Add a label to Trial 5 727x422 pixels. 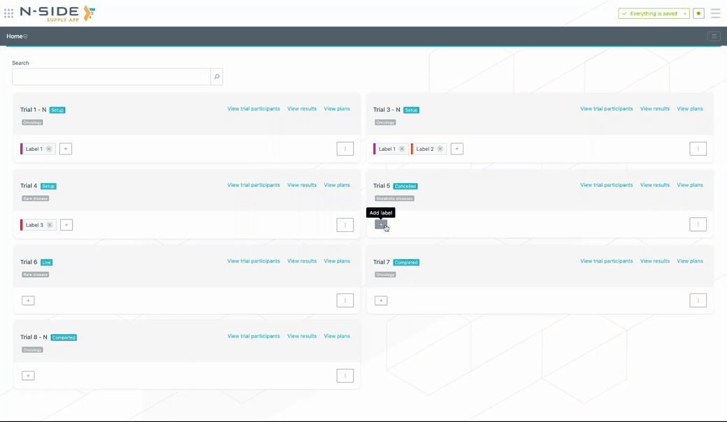(x=381, y=224)
